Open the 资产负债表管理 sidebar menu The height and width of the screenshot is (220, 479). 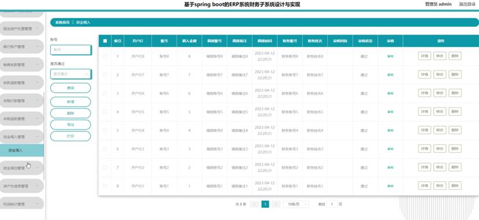coord(21,186)
